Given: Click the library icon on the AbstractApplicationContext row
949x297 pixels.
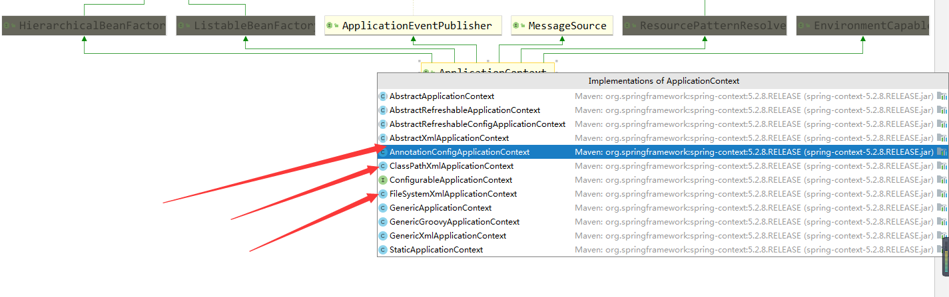Looking at the screenshot, I should click(942, 96).
